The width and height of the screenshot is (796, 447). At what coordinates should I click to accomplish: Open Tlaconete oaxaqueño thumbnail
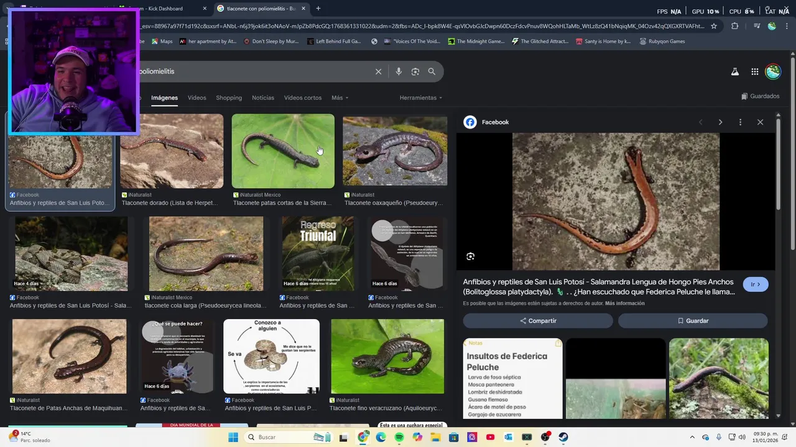pos(395,151)
